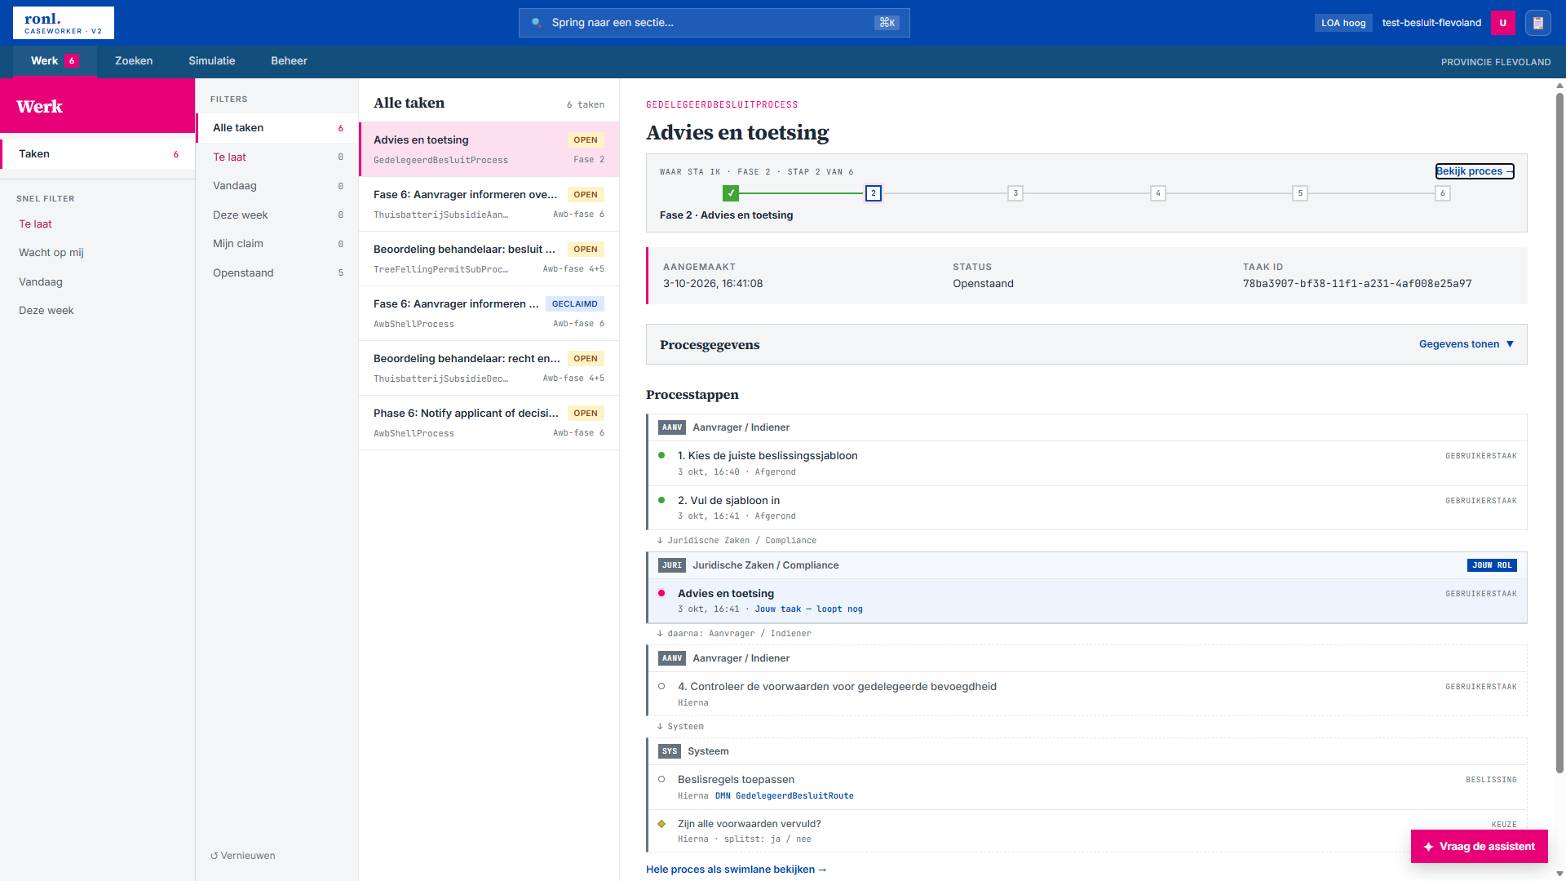
Task: Select step 5 marker in process timeline
Action: pos(1300,193)
